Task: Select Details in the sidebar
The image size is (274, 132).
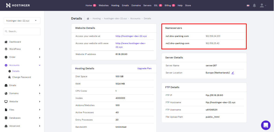Action: click(16, 71)
